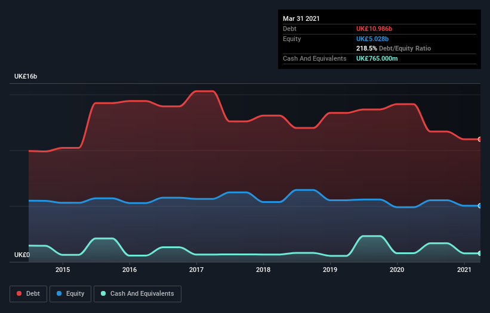The width and height of the screenshot is (490, 313).
Task: Click the 2018 x-axis label
Action: coord(263,270)
